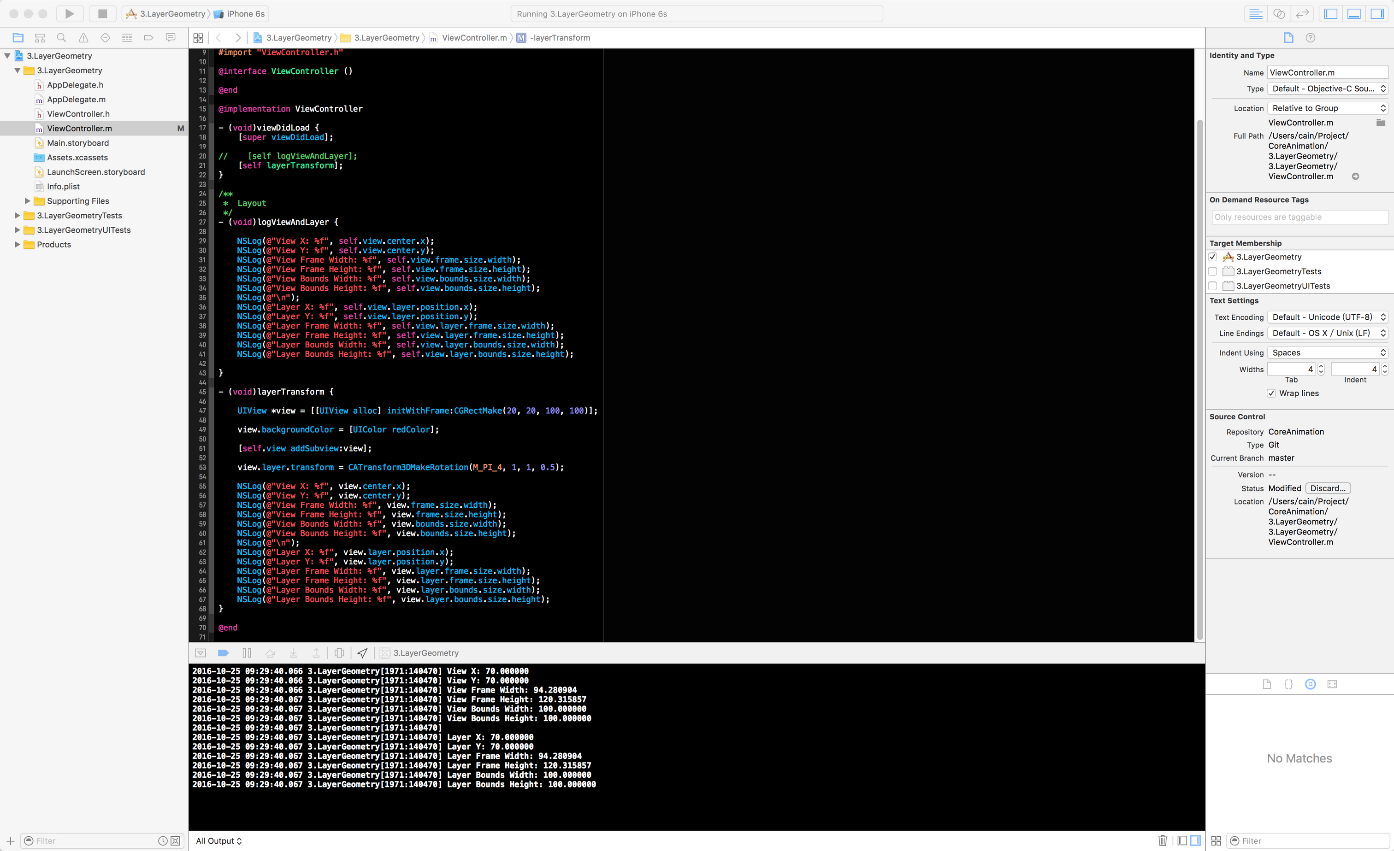This screenshot has width=1394, height=851.
Task: Stop the running app
Action: tap(102, 13)
